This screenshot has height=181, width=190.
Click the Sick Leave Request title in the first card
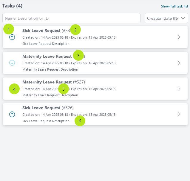(x=41, y=31)
